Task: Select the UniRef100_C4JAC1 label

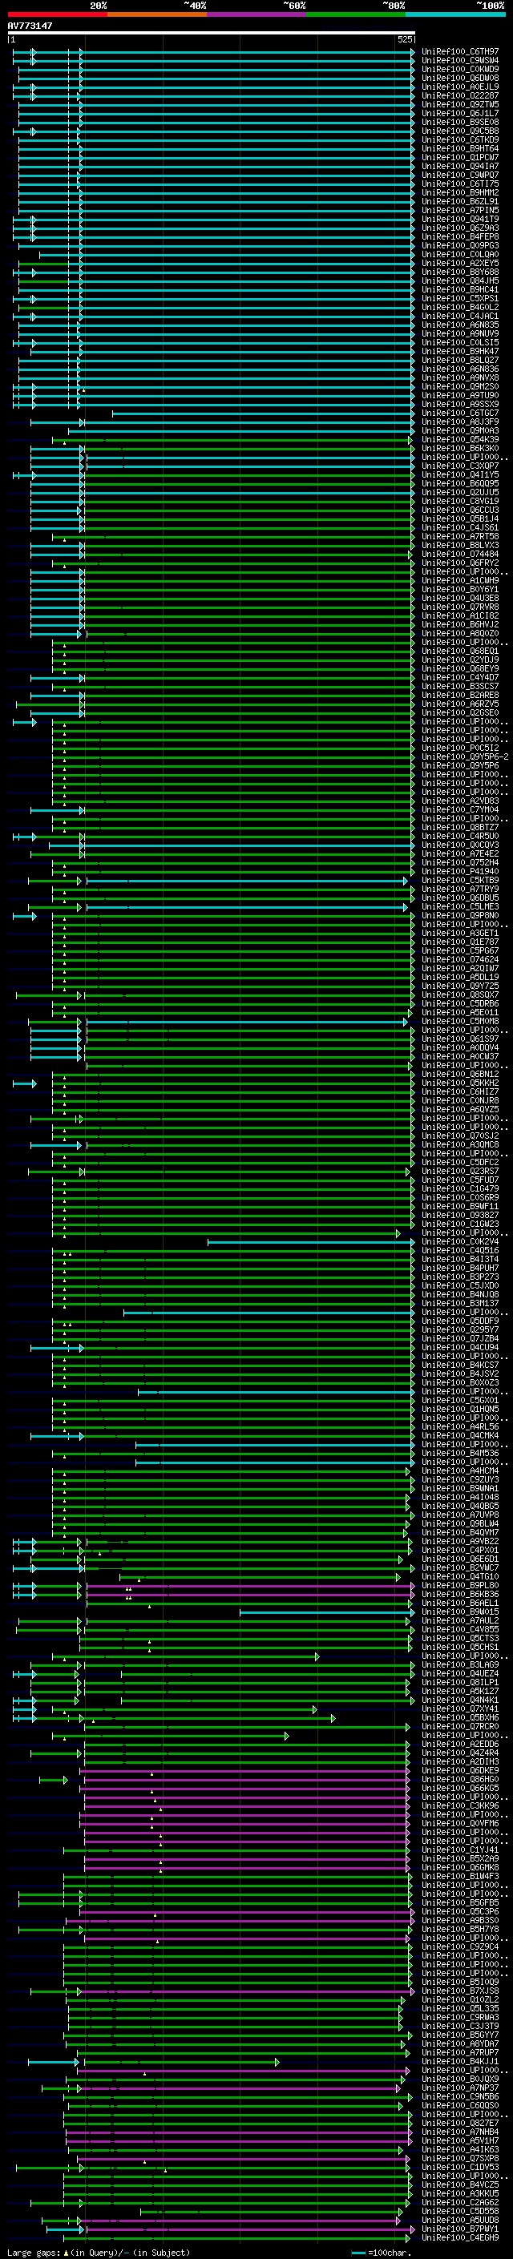Action: pyautogui.click(x=460, y=316)
